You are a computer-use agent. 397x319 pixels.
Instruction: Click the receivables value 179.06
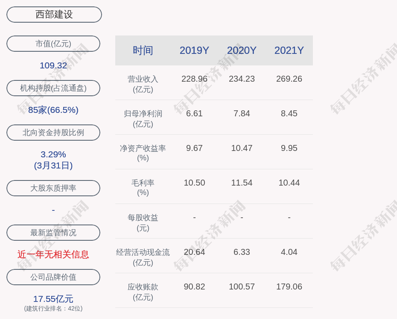pyautogui.click(x=289, y=287)
